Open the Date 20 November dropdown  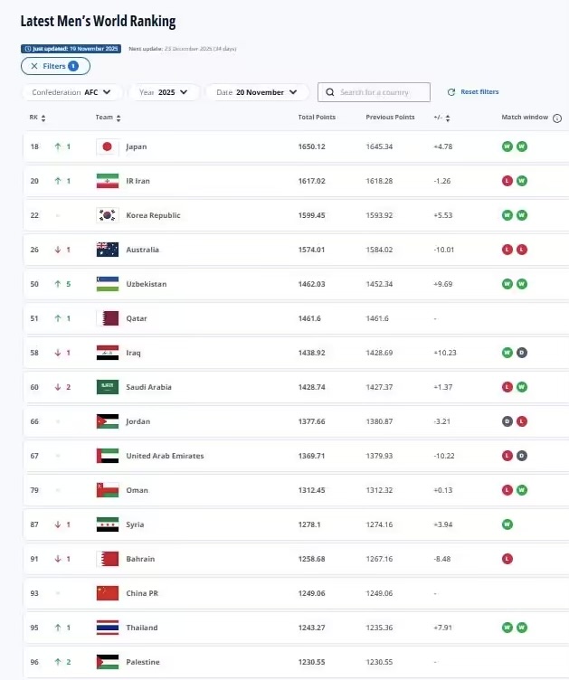tap(257, 92)
